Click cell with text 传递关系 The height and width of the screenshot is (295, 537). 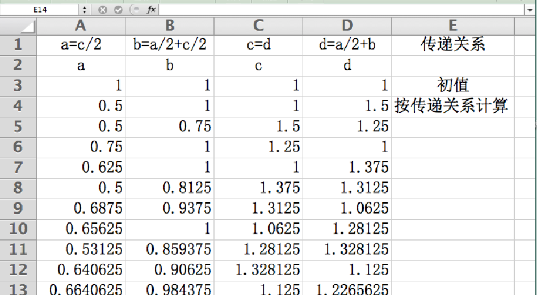click(x=452, y=45)
